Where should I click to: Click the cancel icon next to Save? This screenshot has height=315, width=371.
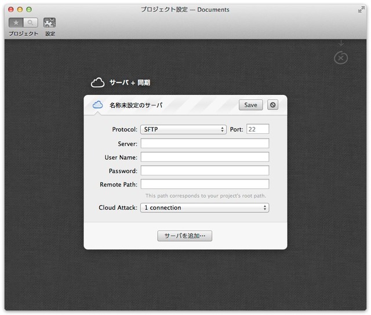272,105
